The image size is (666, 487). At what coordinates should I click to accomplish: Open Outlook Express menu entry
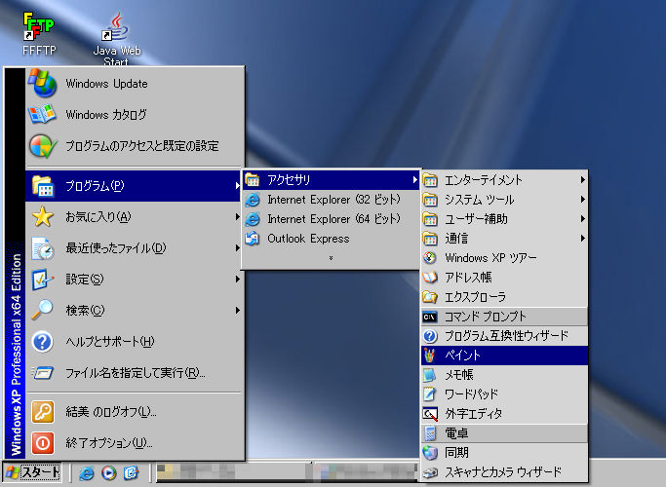click(x=331, y=239)
